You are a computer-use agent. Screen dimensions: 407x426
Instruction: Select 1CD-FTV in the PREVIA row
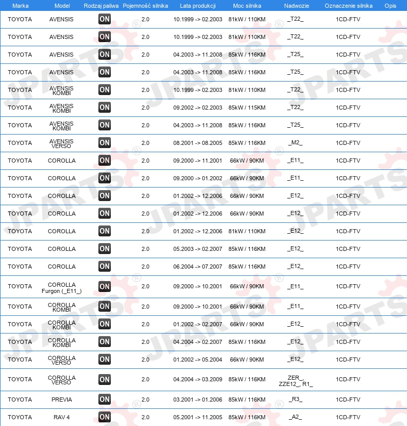[x=348, y=400]
